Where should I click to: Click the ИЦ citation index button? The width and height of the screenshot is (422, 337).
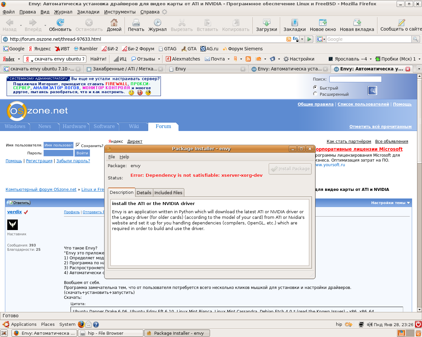[120, 59]
